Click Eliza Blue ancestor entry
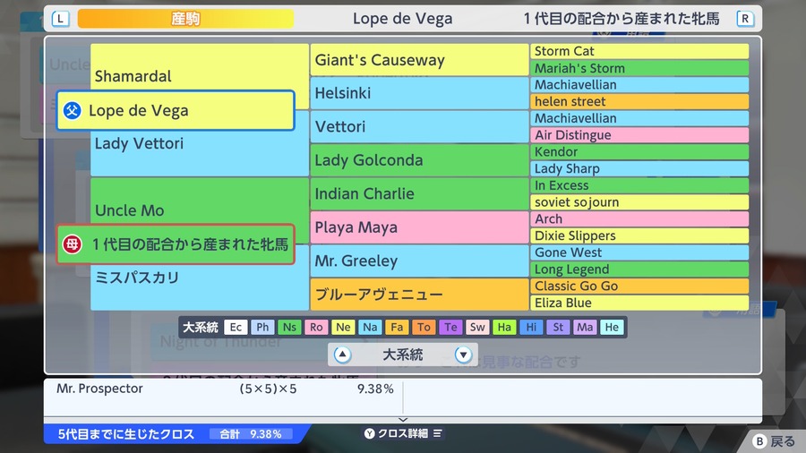Screen dimensions: 806x453 coord(639,303)
